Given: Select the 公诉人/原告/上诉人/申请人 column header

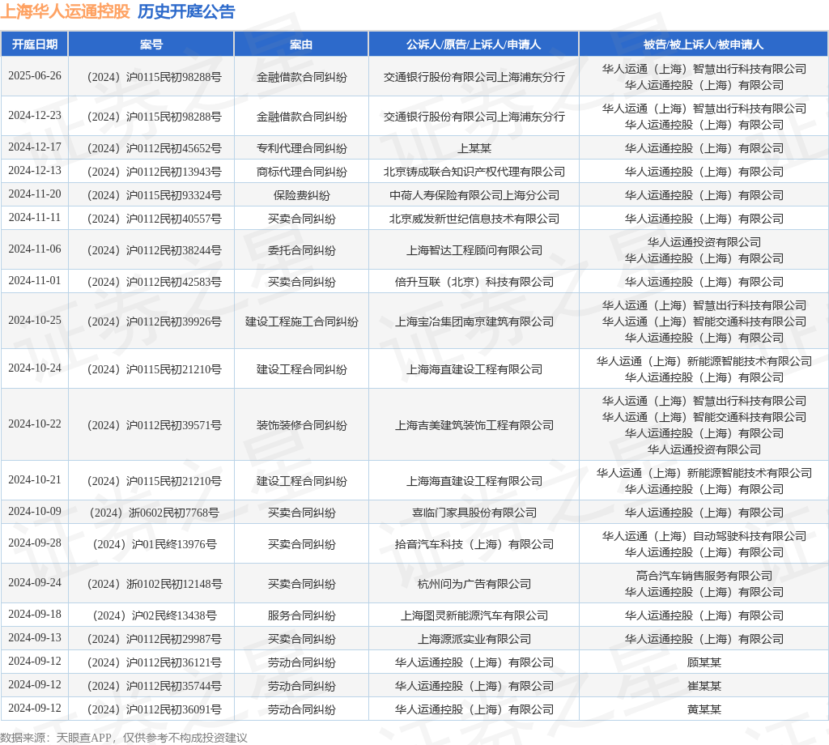Looking at the screenshot, I should (x=474, y=45).
